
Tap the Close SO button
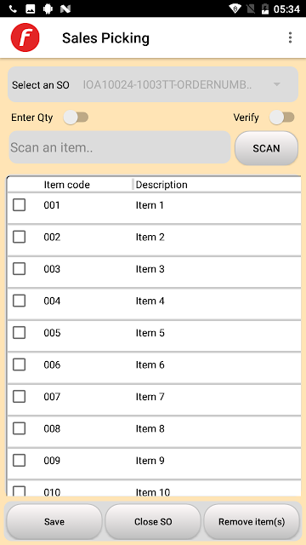click(x=153, y=521)
